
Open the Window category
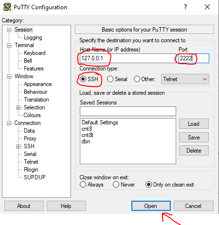[x=24, y=76]
